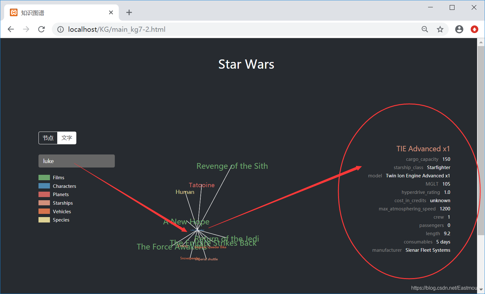This screenshot has height=294, width=485.
Task: Select the Planets legend label
Action: pyautogui.click(x=61, y=195)
